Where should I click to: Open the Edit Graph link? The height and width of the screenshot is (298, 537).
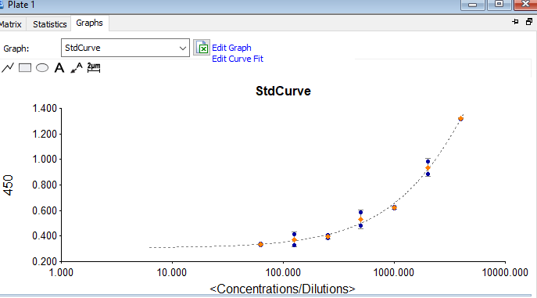coord(231,48)
